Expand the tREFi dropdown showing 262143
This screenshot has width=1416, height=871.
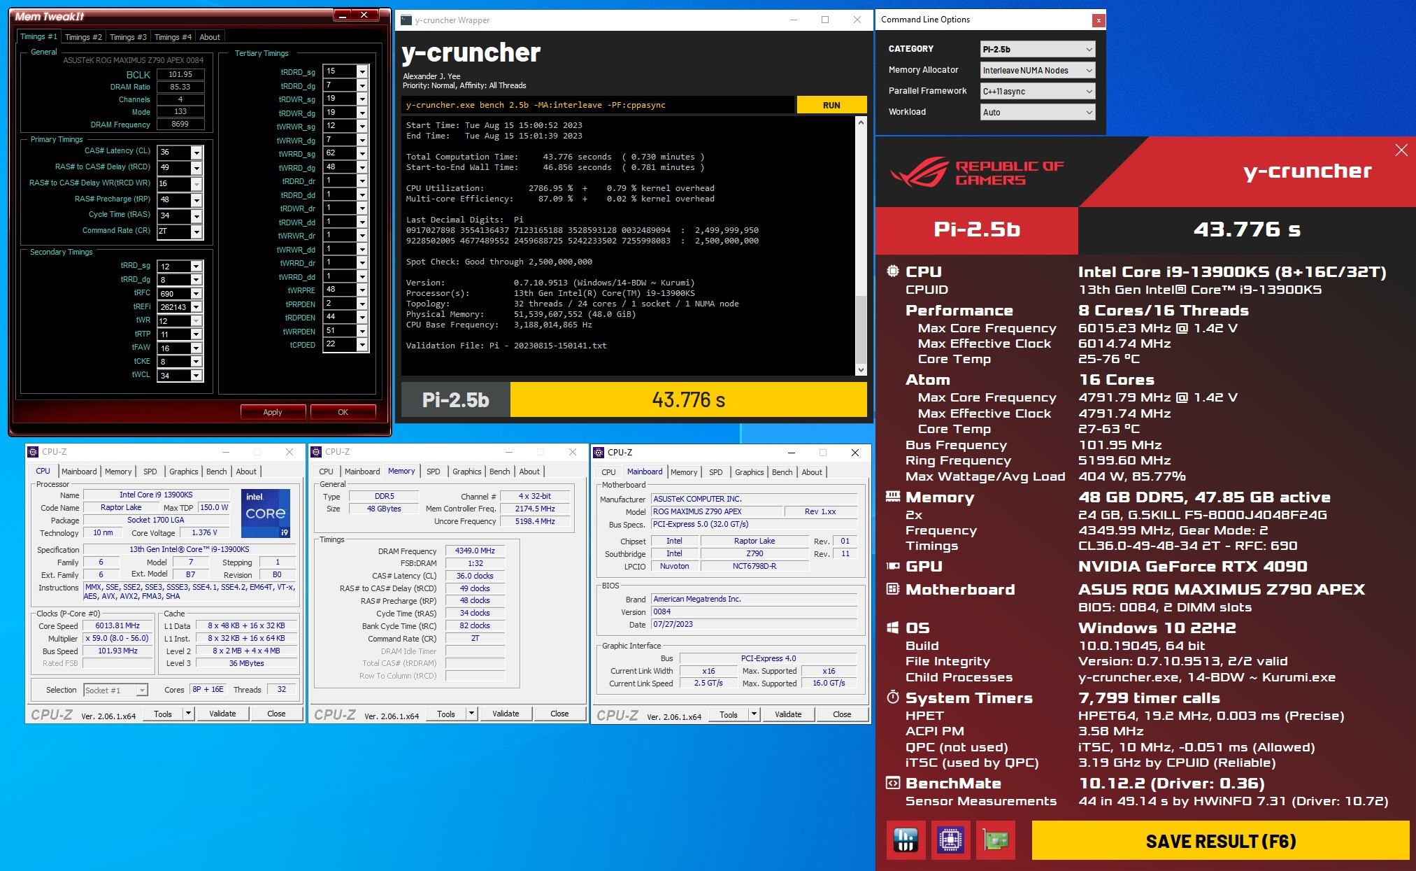[196, 307]
